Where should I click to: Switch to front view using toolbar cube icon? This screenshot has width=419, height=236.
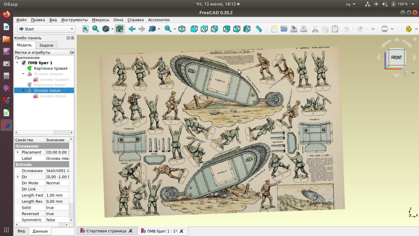click(194, 29)
